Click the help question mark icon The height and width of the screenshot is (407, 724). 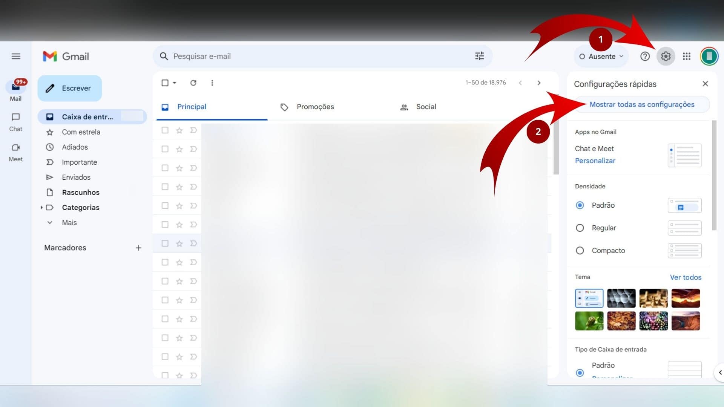645,56
